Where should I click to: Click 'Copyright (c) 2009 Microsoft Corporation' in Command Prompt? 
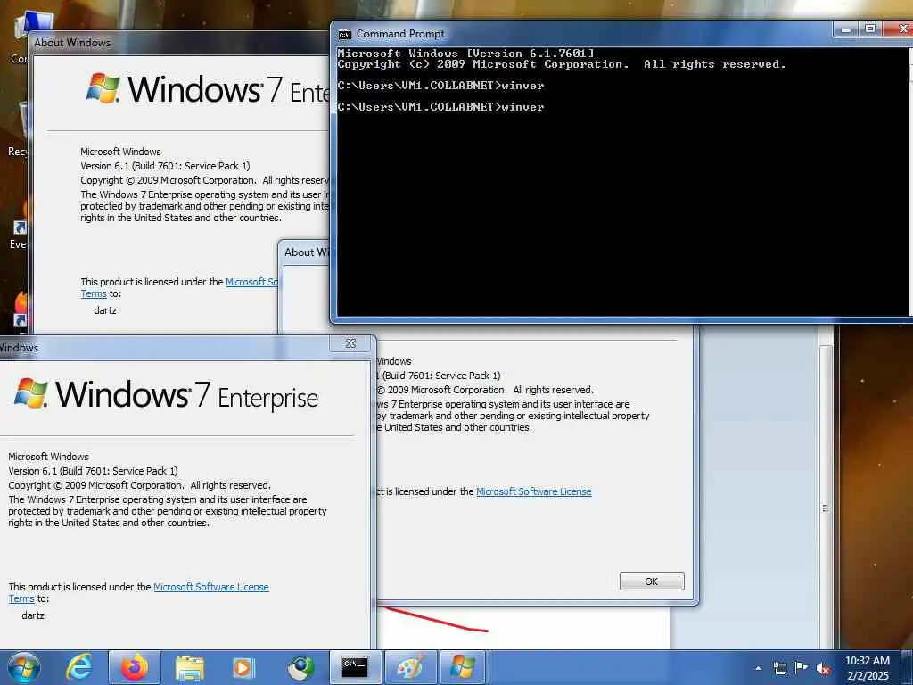tap(483, 64)
